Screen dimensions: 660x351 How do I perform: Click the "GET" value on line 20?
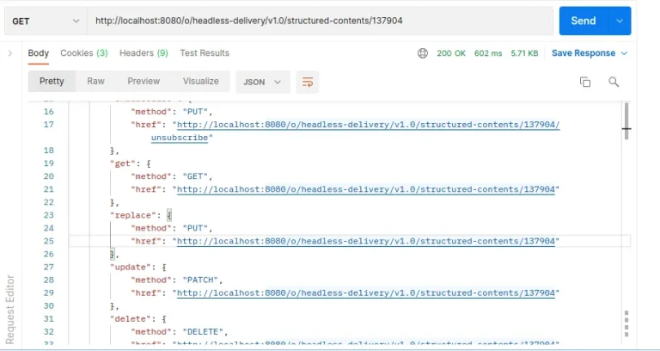pos(195,176)
